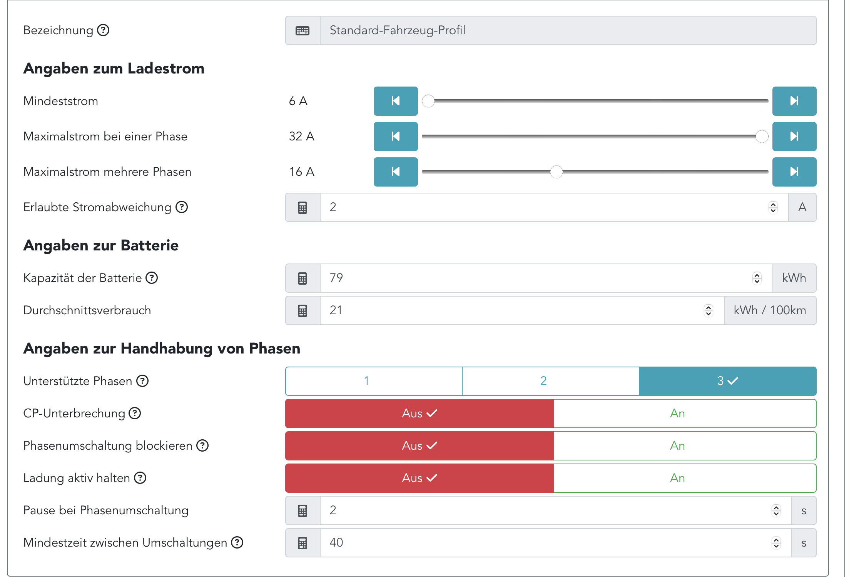
Task: Skip Maximalstrom bei einer Phase to minimum
Action: point(395,137)
